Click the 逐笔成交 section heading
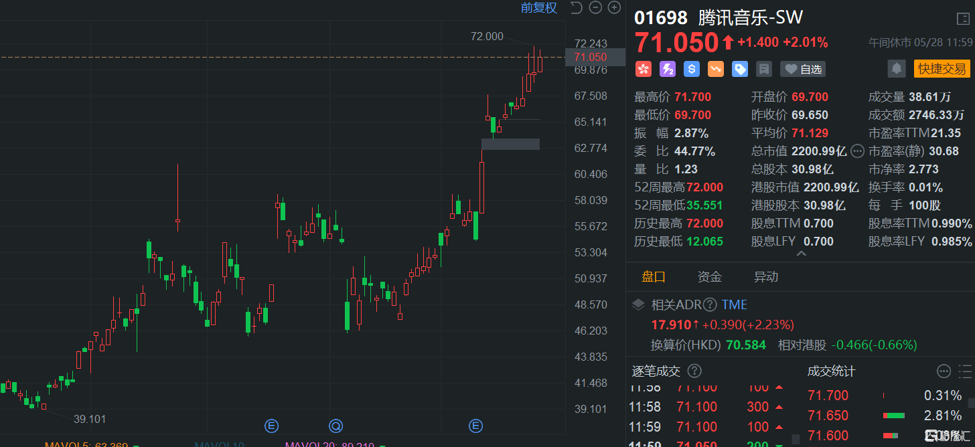 pyautogui.click(x=656, y=371)
